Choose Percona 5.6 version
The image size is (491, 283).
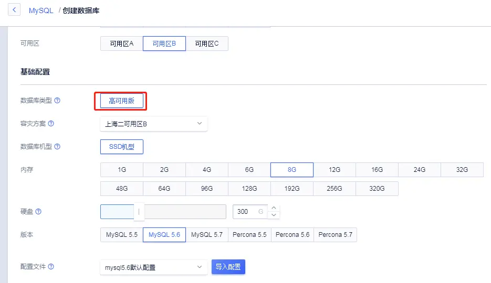click(292, 235)
